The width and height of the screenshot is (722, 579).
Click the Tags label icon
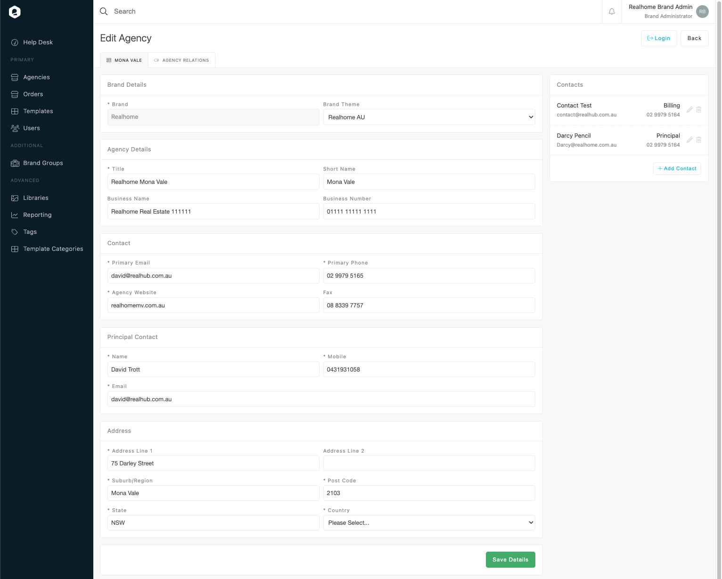15,232
